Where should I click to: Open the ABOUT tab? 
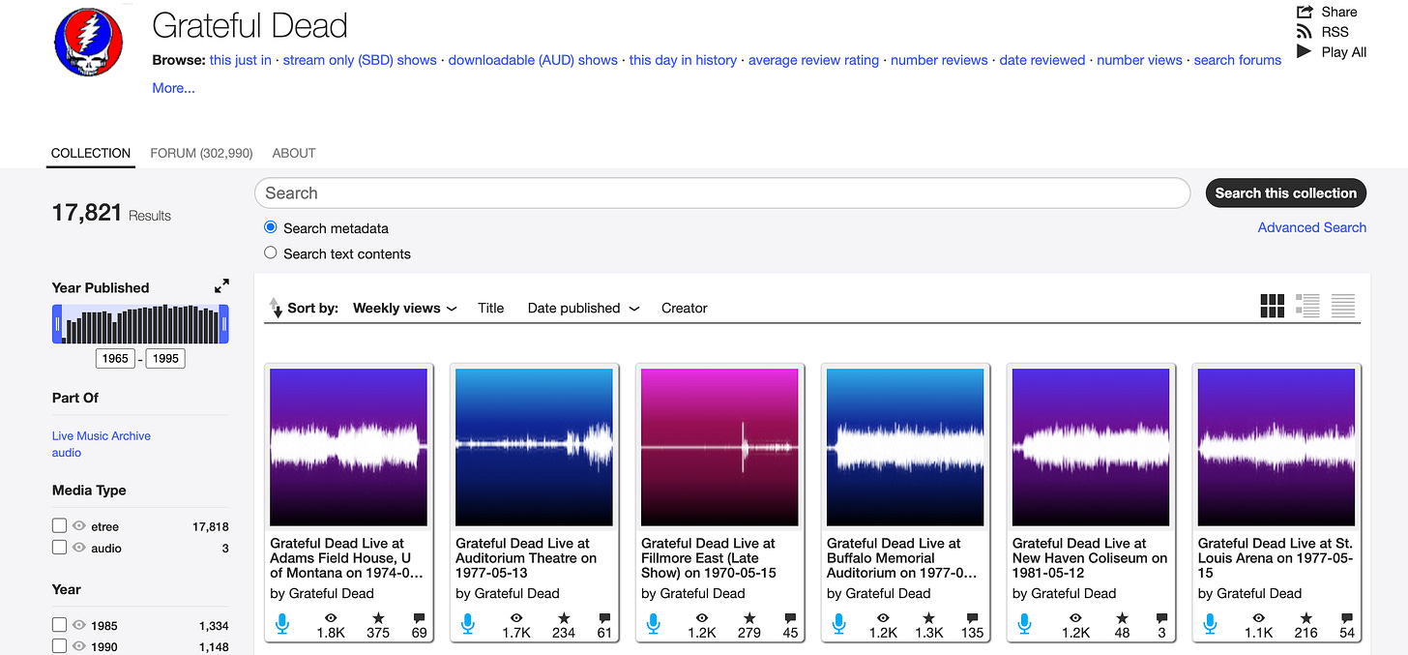tap(294, 153)
